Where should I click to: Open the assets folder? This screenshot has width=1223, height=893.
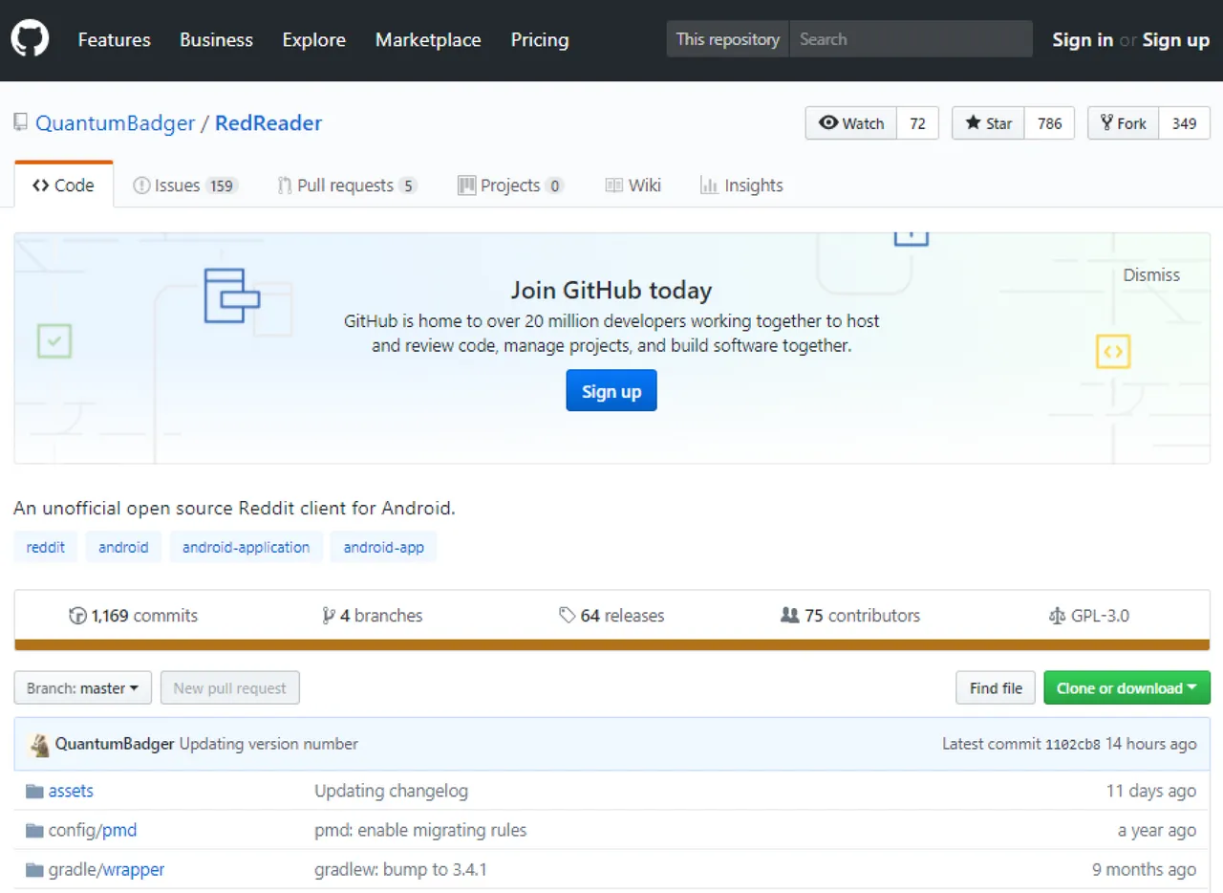(71, 792)
